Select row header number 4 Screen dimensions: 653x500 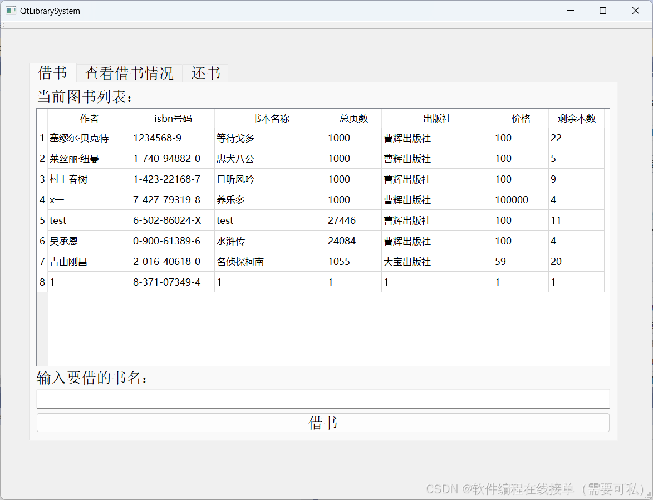tap(42, 199)
